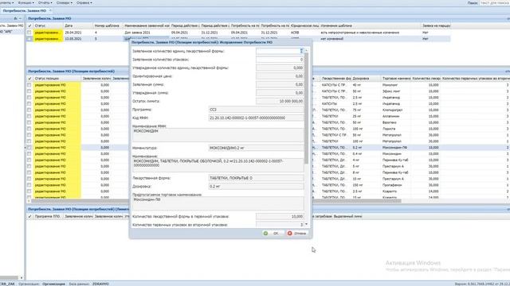Click the red cancel icon

(289, 233)
